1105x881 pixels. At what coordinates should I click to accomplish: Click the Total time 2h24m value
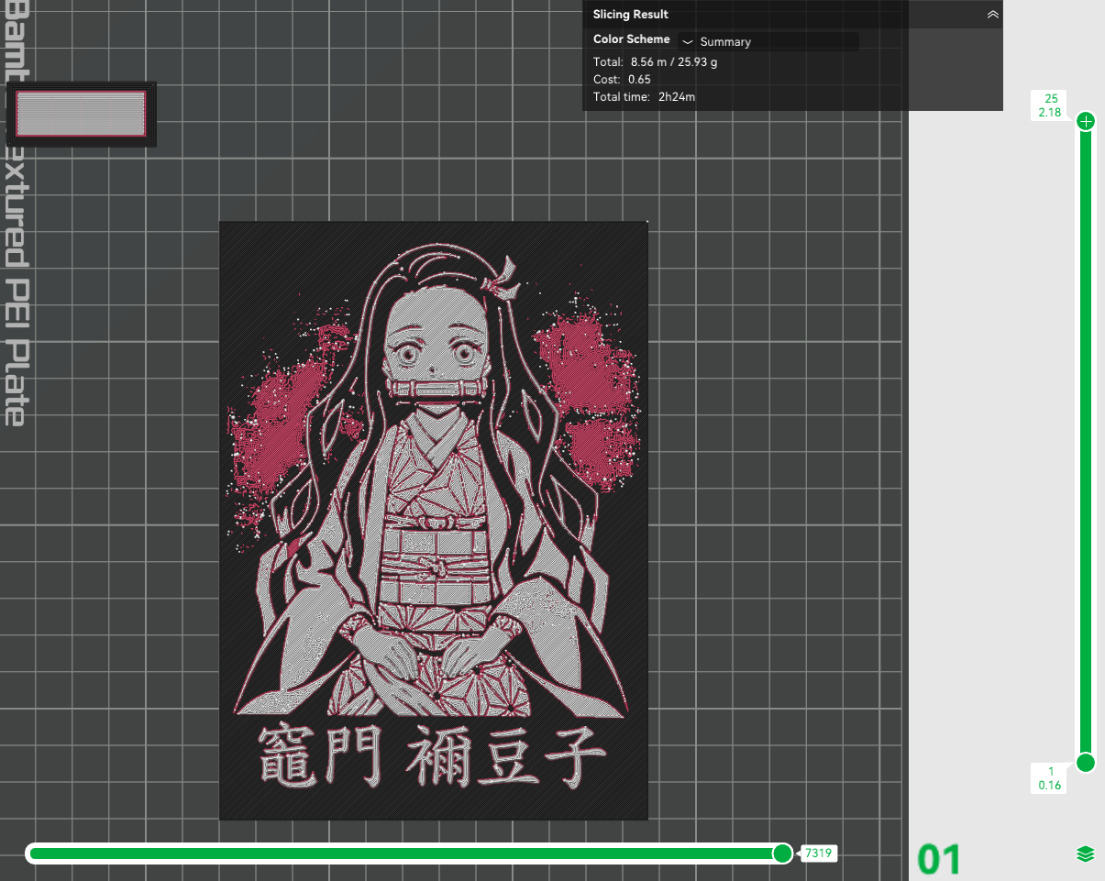pos(677,96)
